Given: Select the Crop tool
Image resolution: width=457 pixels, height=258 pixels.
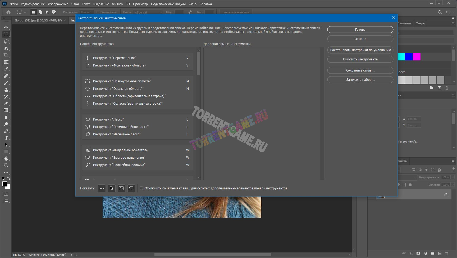Looking at the screenshot, I should click(6, 55).
